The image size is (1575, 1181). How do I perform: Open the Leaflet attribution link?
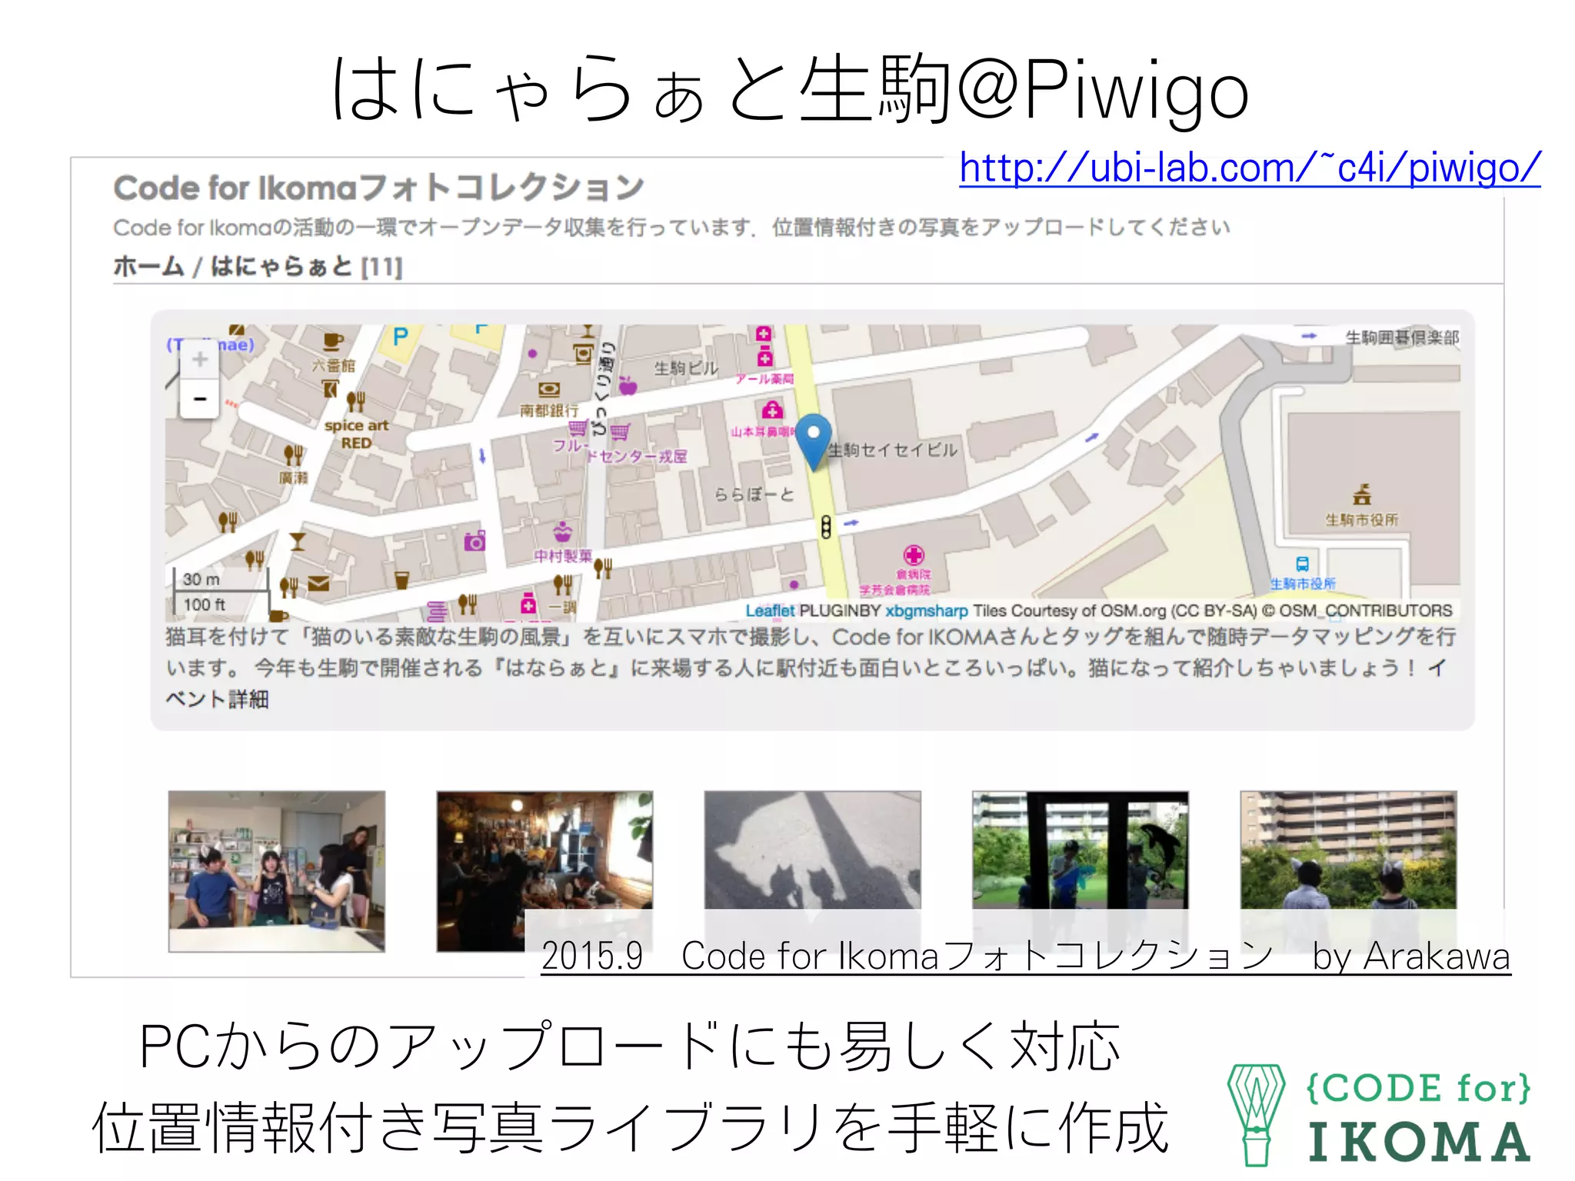tap(770, 610)
